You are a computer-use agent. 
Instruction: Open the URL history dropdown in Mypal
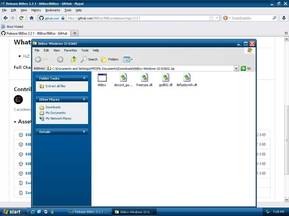217,18
